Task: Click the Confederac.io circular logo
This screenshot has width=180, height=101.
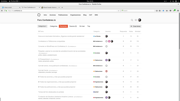Action: click(39, 15)
